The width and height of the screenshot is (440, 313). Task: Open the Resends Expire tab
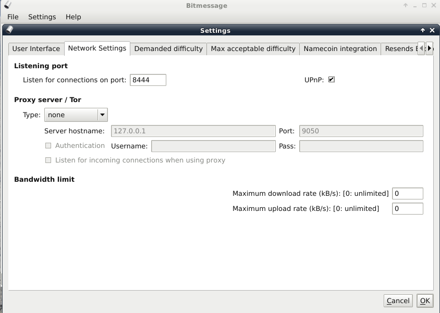pos(399,49)
